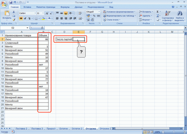Image resolution: width=187 pixels, height=134 pixels.
Task: Click the zoom slider handle
Action: pyautogui.click(x=174, y=132)
